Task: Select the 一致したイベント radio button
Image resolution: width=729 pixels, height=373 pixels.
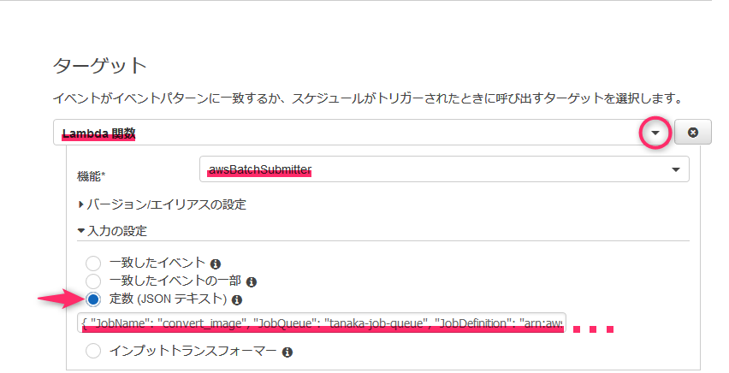Action: point(93,263)
